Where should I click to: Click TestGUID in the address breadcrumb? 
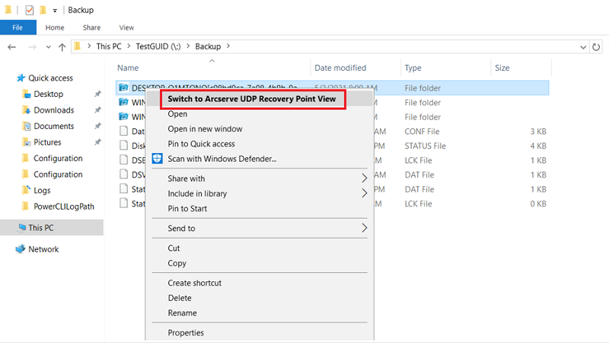coord(158,46)
